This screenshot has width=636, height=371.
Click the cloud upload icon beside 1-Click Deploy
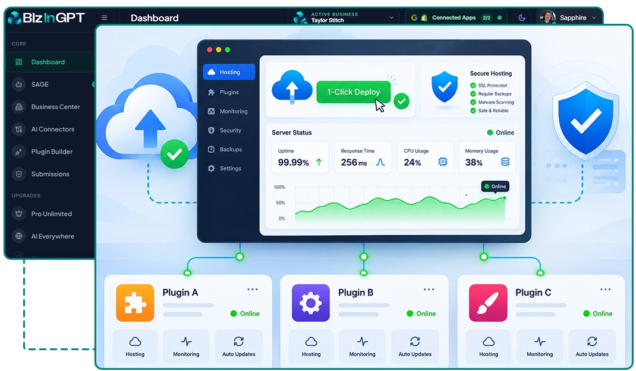point(292,86)
